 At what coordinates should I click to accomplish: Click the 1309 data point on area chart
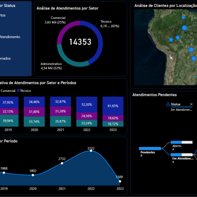(120, 181)
